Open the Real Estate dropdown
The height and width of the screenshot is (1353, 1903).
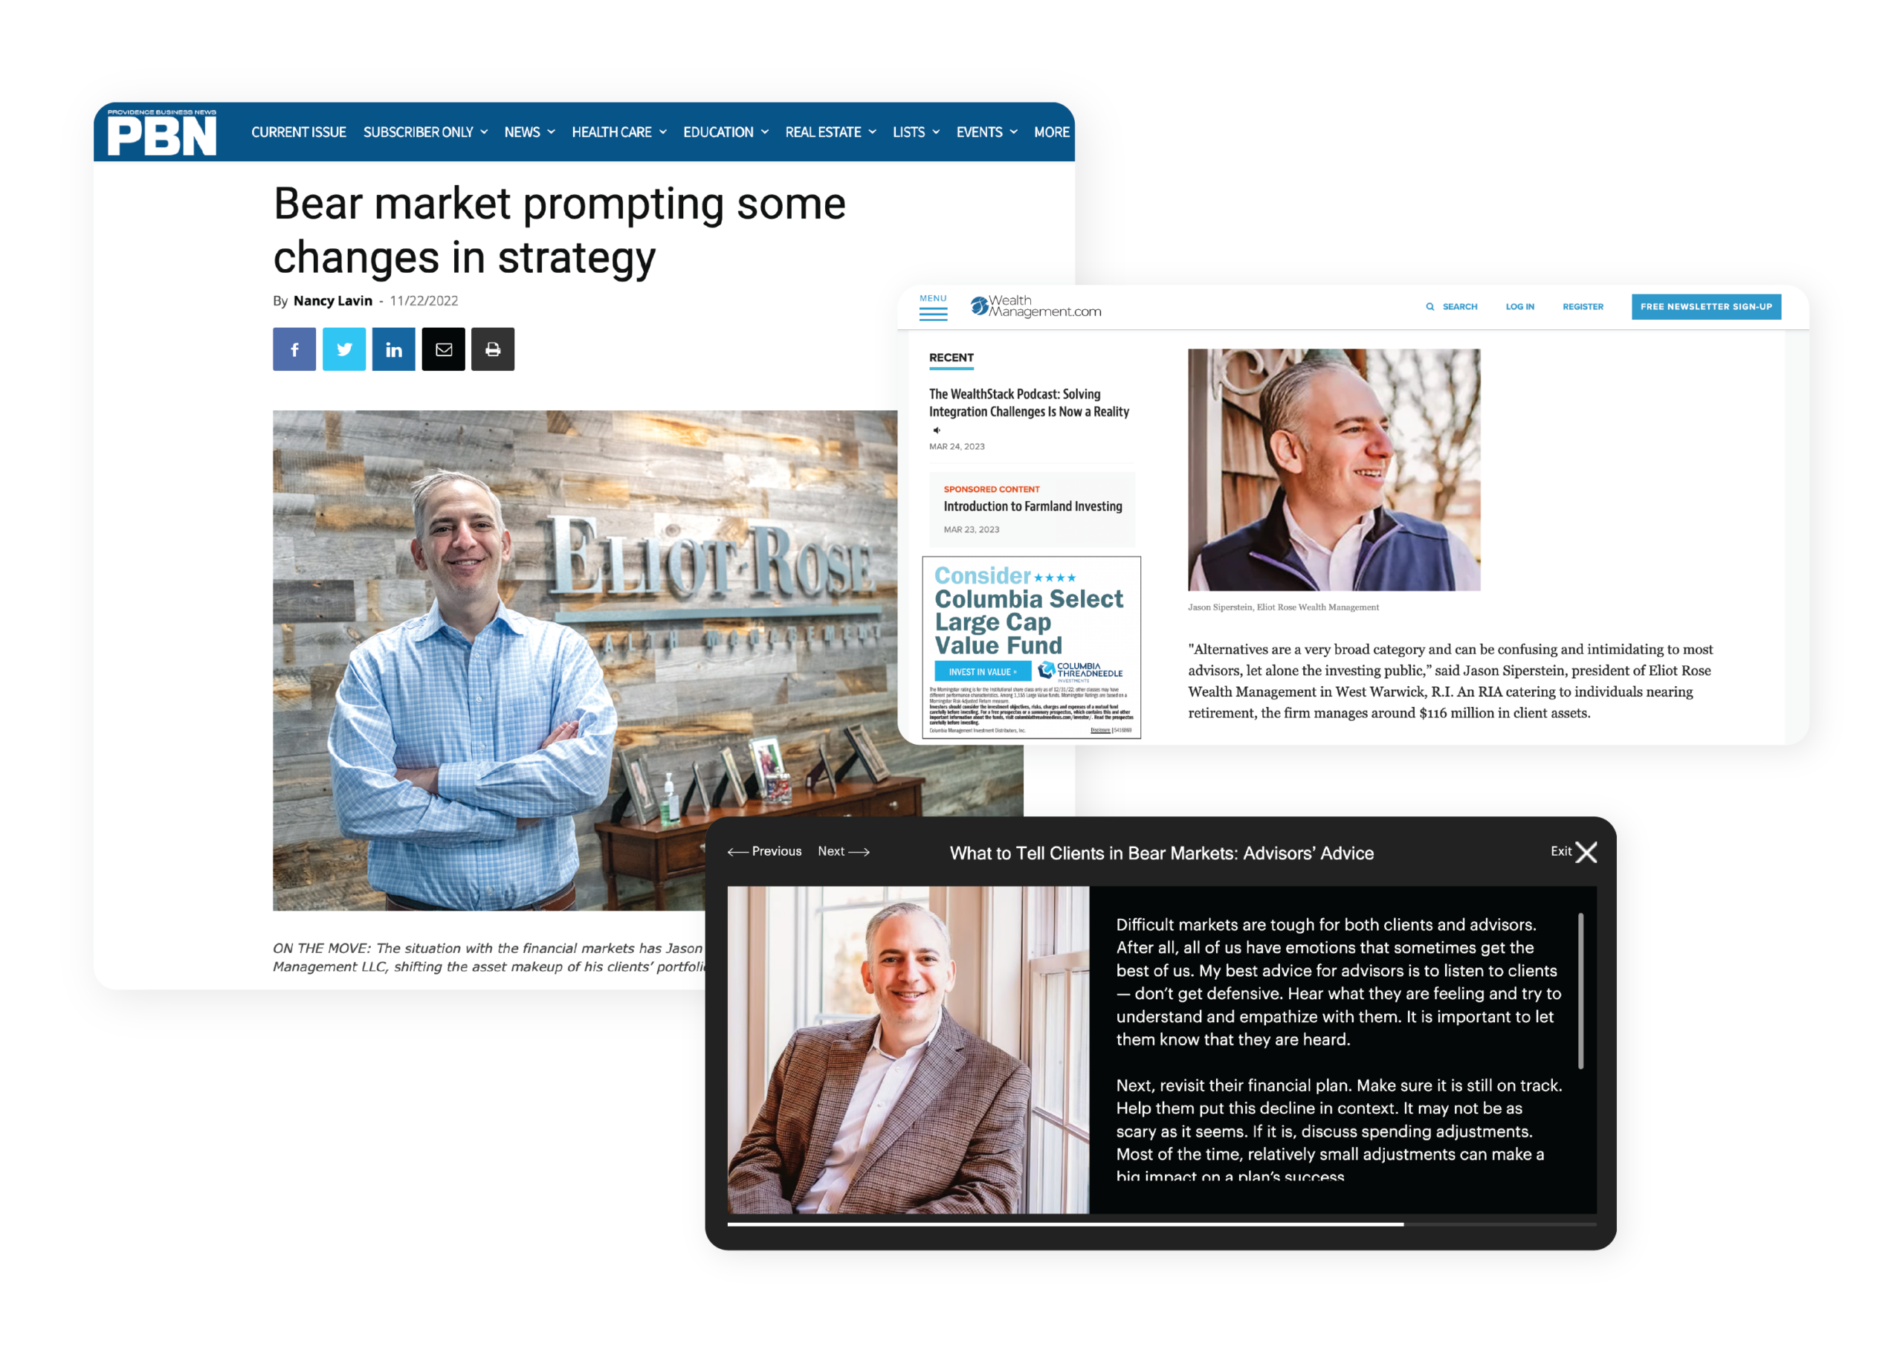tap(830, 132)
